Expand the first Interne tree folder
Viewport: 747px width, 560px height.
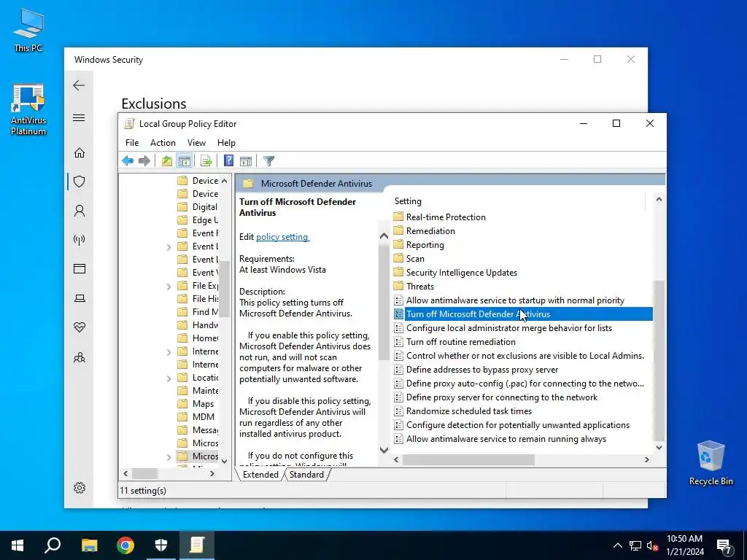(169, 352)
